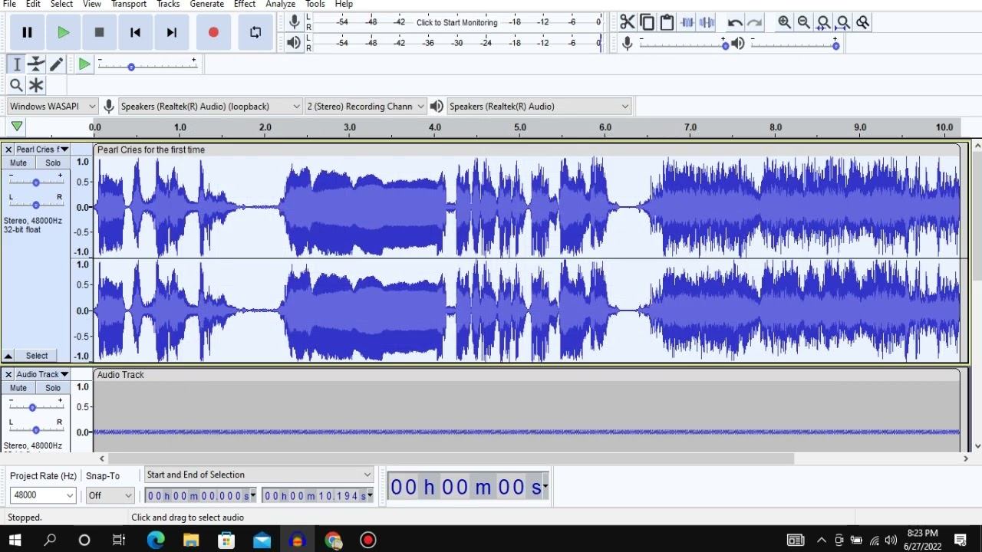
Task: Skip to end of project
Action: tap(172, 32)
